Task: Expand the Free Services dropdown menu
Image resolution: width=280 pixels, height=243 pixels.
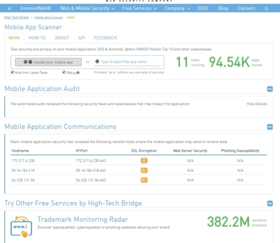Action: 140,8
